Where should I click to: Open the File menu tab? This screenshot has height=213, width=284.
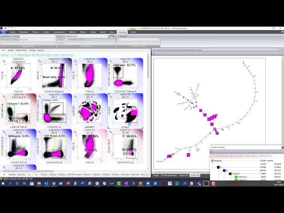click(4, 32)
